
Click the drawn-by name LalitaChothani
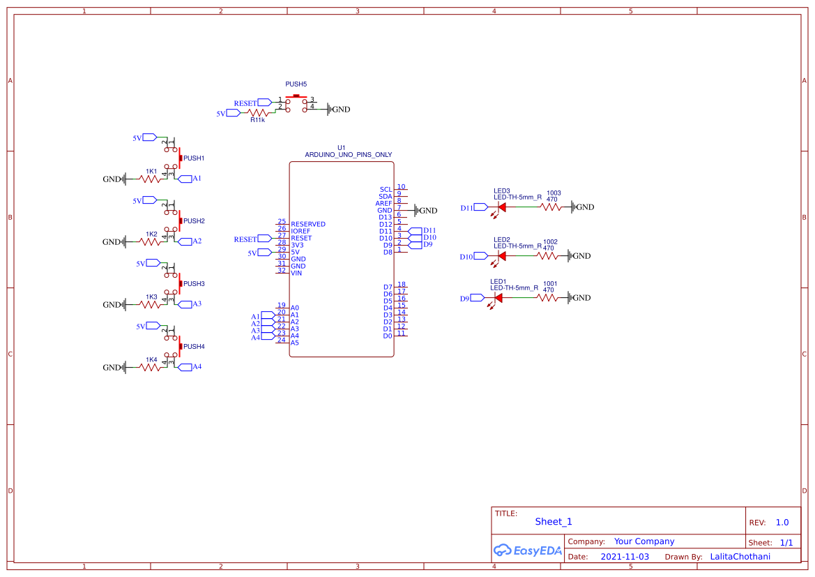(740, 557)
